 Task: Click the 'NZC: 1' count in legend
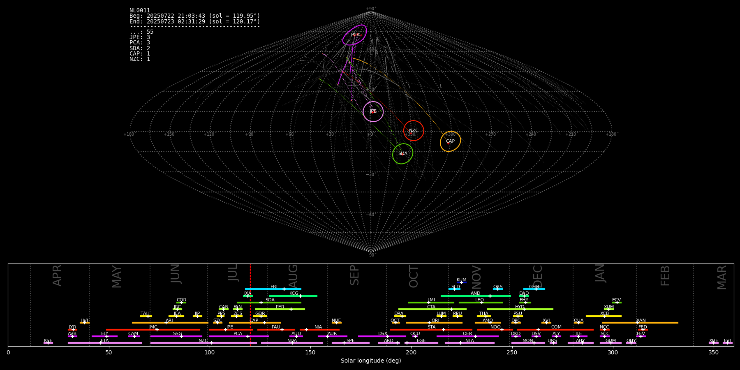tap(140, 59)
